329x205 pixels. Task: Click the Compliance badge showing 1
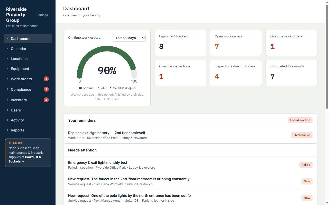pos(46,89)
